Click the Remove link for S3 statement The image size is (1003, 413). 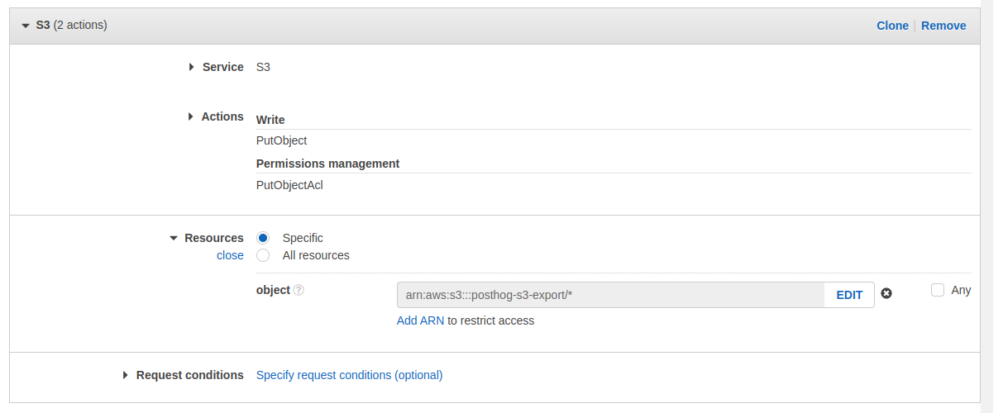click(x=943, y=26)
